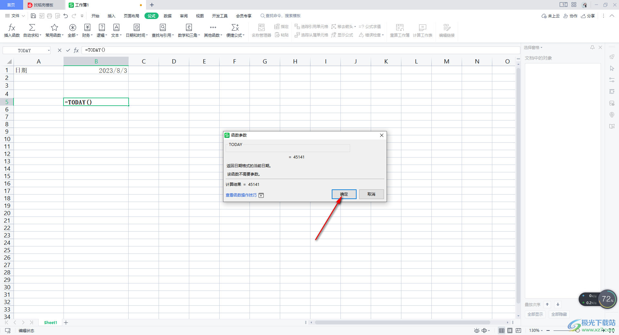Click the horizontal scrollbar thumb
619x335 pixels.
click(x=402, y=322)
